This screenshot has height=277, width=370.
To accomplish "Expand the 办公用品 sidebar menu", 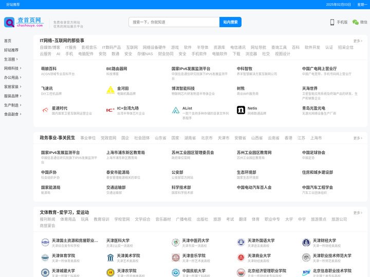I will [x=13, y=77].
